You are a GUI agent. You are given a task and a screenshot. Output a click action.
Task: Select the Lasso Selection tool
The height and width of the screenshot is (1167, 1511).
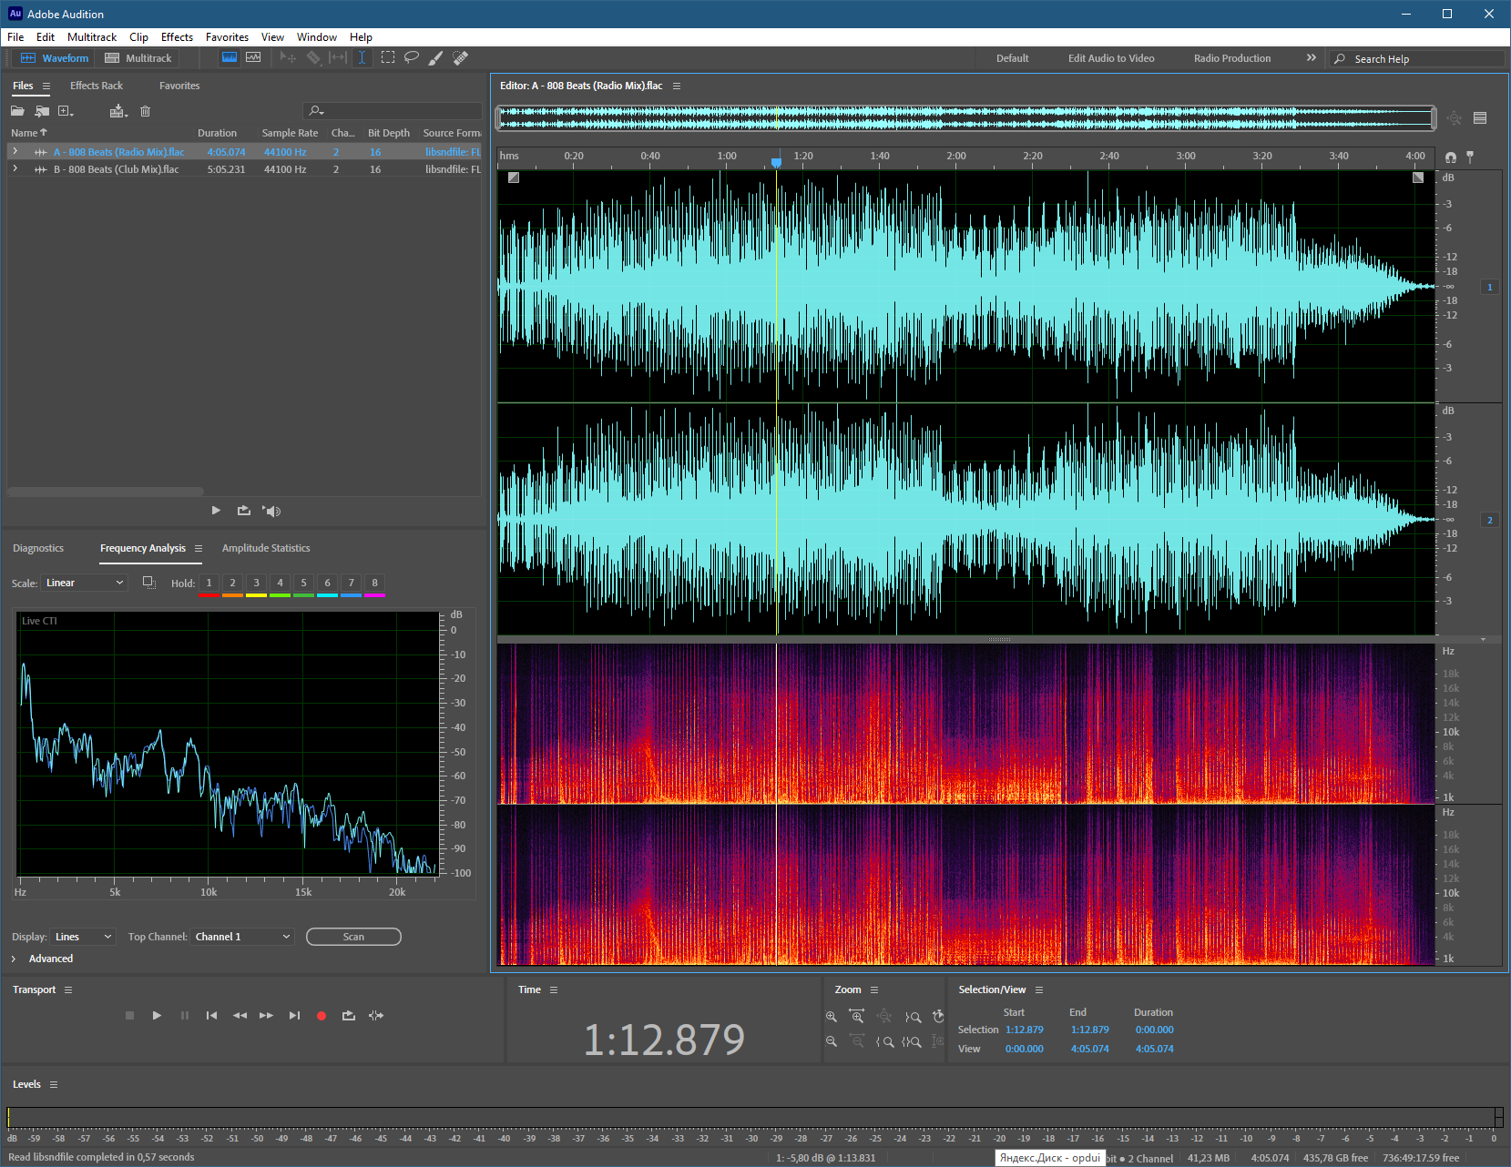coord(412,57)
